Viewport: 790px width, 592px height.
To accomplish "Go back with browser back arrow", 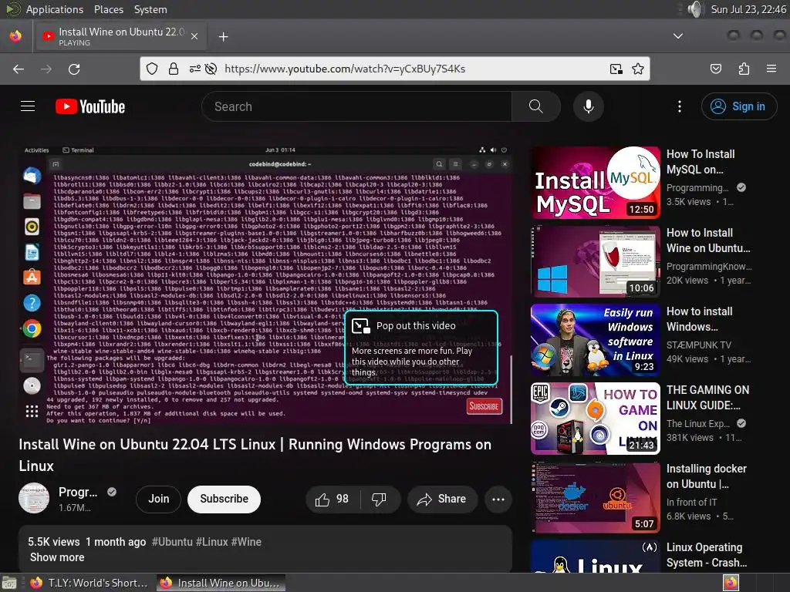I will coord(19,69).
